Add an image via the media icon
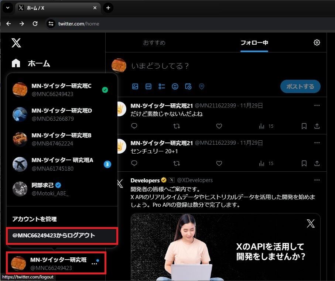Screen dimensions: 335x281 coord(135,86)
